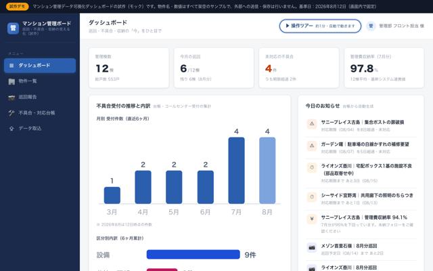
Task: Open the ガーデン 駐車場の白線かすれ notice
Action: [361, 148]
